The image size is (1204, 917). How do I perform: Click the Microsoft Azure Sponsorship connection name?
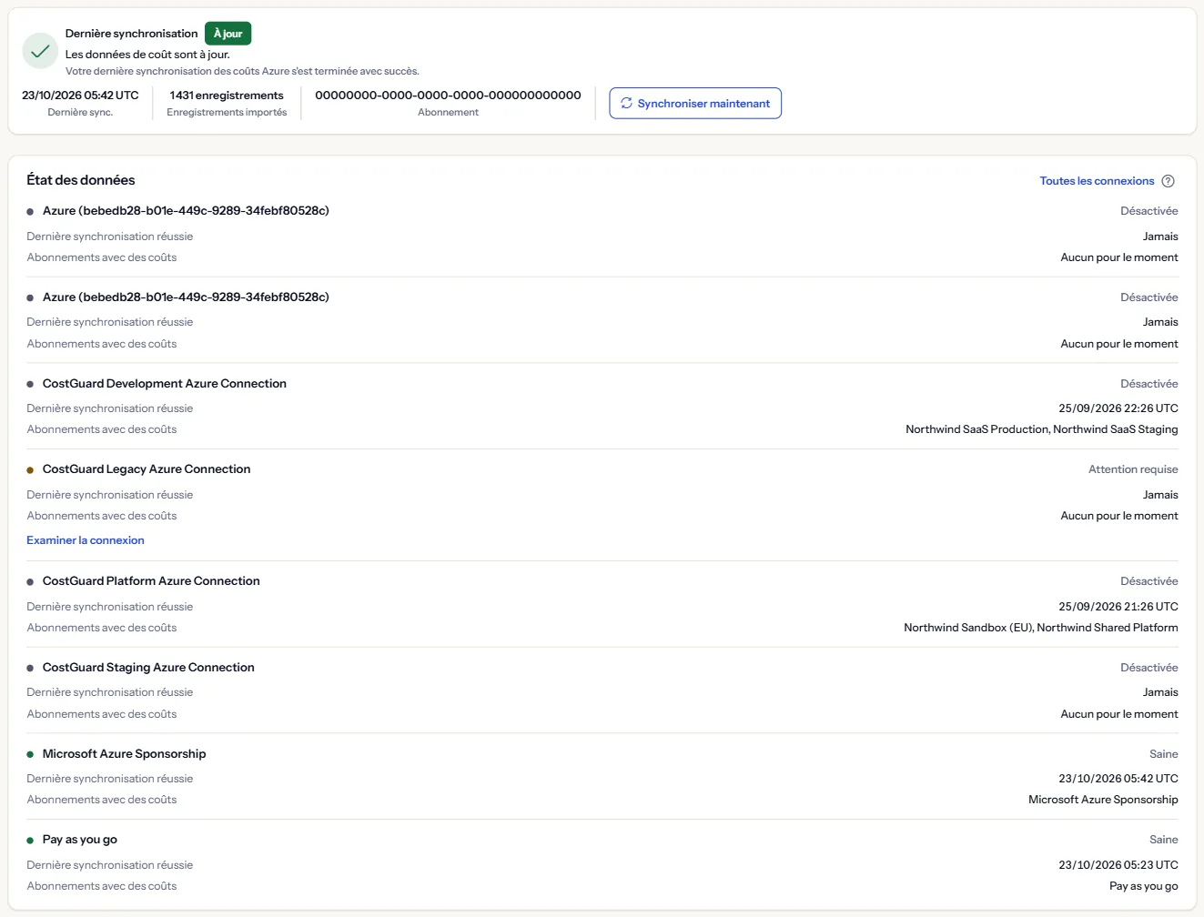click(x=125, y=754)
